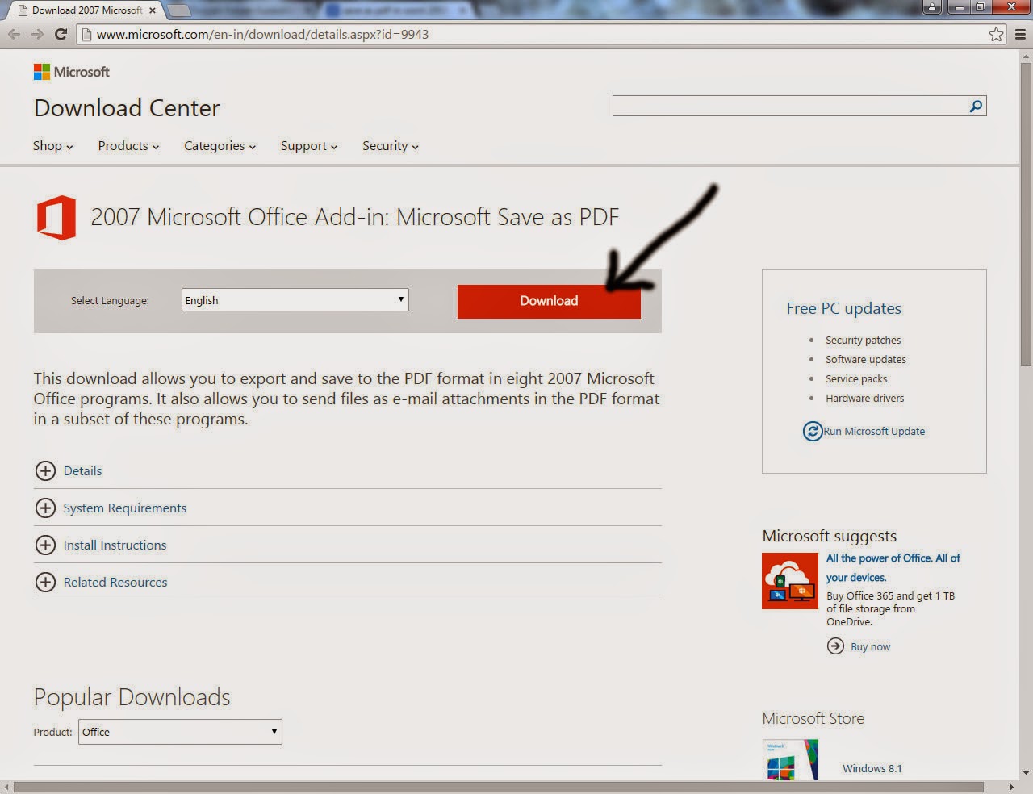This screenshot has width=1033, height=794.
Task: Click the Security patches list item
Action: (863, 341)
